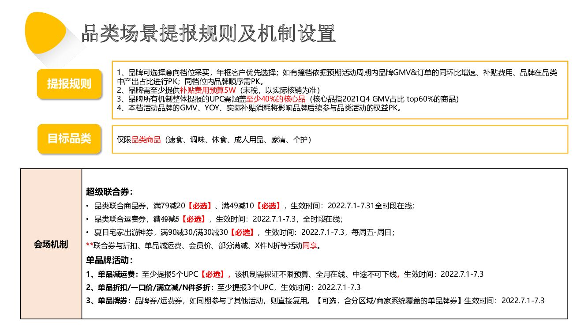Click the slide title 品类场景提报规则及机制设置

(209, 34)
